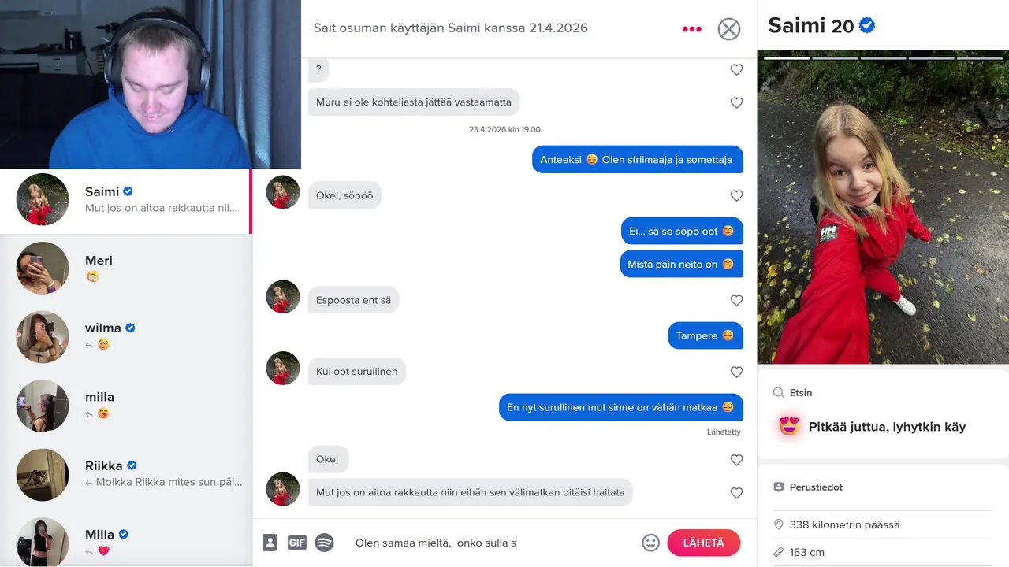Jump to second photo via top progress segment
Image resolution: width=1009 pixels, height=567 pixels.
click(836, 58)
